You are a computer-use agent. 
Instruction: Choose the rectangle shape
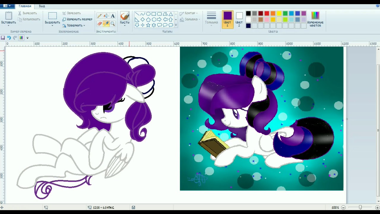(x=154, y=14)
